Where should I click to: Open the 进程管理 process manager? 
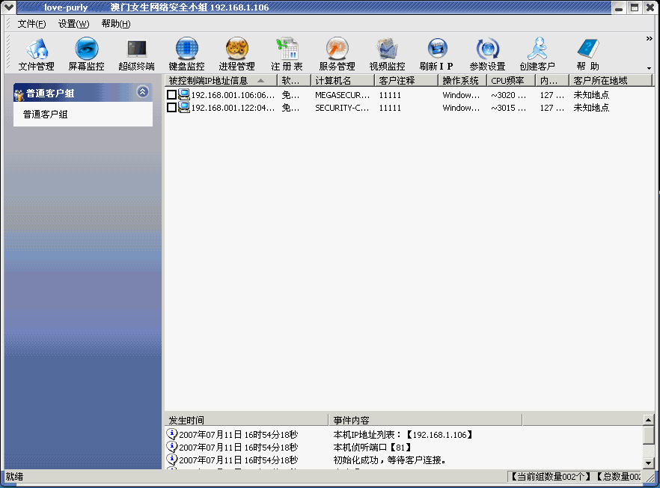pos(236,52)
